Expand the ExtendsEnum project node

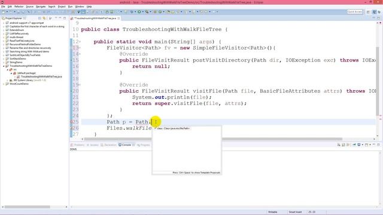tap(4, 30)
